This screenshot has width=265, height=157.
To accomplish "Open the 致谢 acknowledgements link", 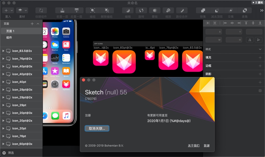I will coord(207,145).
